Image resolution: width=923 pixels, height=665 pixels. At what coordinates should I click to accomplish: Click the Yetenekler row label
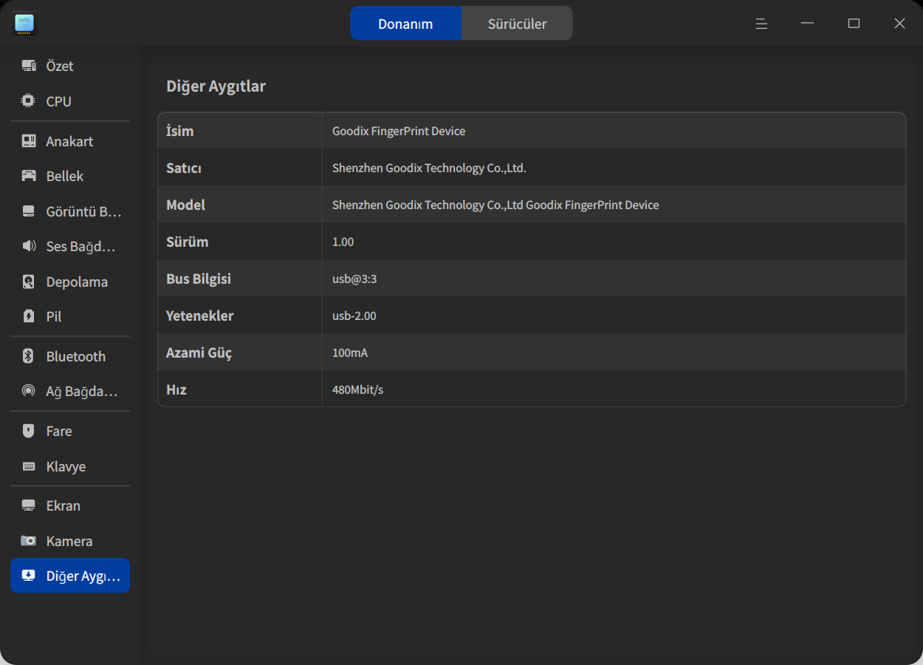point(200,316)
